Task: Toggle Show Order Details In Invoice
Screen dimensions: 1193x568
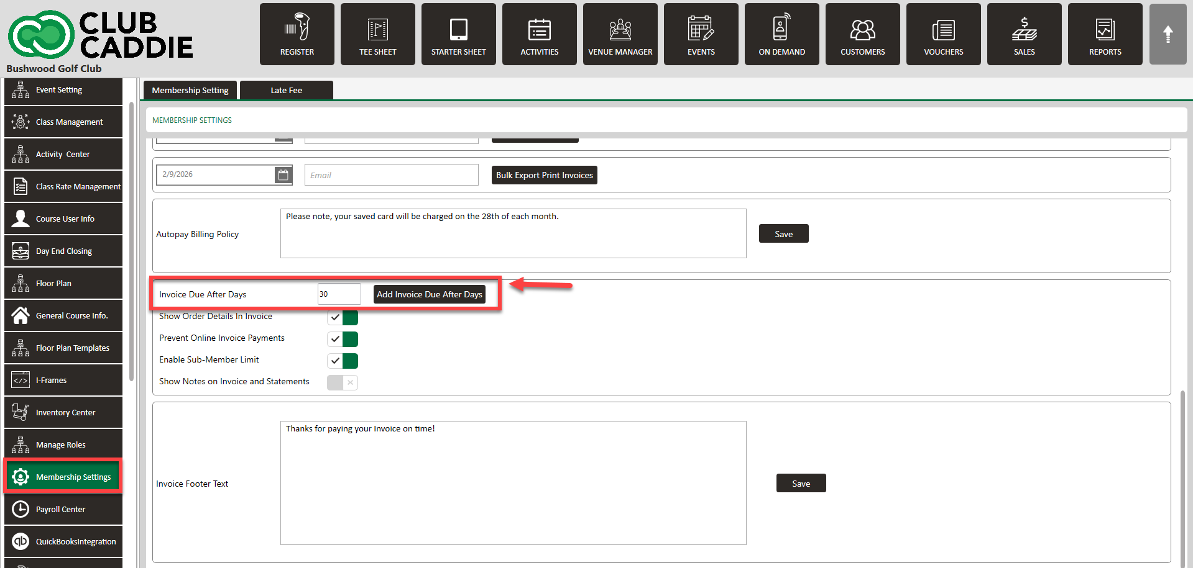Action: [x=343, y=317]
